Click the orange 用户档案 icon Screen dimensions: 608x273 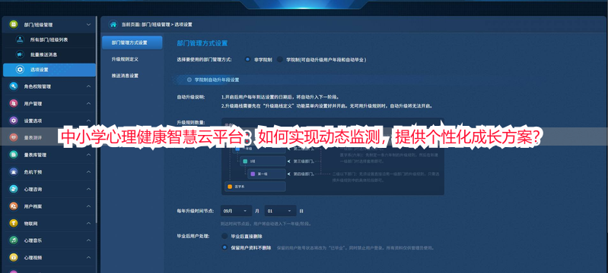click(x=14, y=206)
